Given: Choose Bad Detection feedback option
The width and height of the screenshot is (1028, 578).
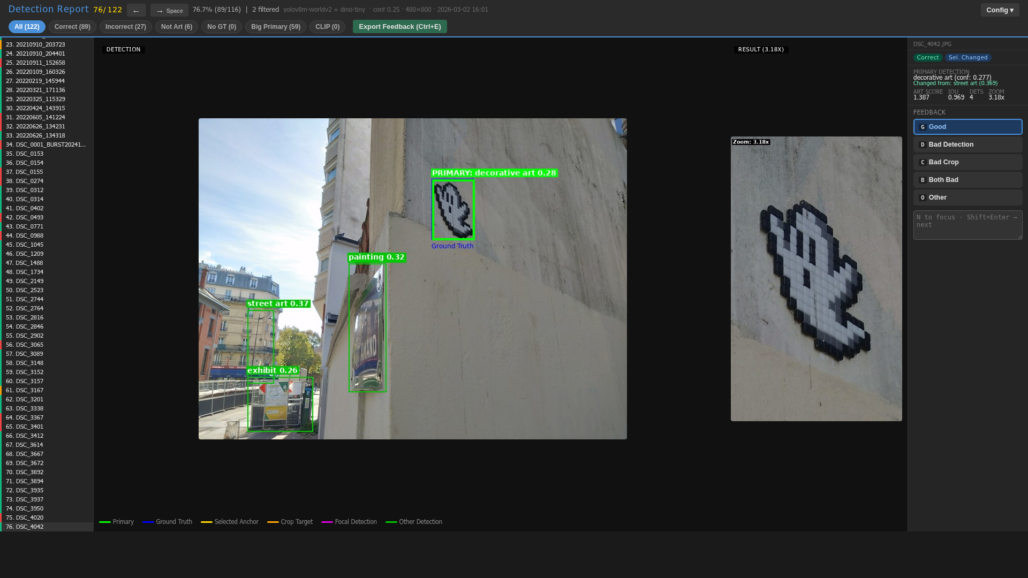Looking at the screenshot, I should tap(967, 144).
